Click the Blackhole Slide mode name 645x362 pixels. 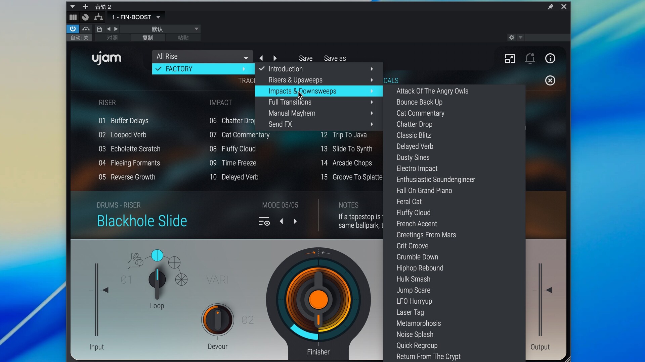click(x=142, y=221)
